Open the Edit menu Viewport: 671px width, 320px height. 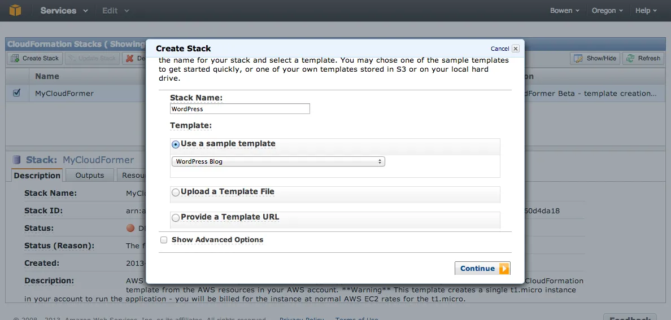click(x=116, y=11)
